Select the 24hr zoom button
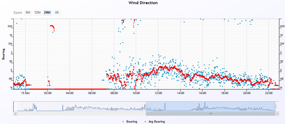Viewport: 285px width, 124px height. point(47,13)
